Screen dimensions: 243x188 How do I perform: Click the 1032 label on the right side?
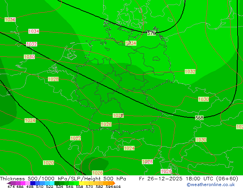tap(190, 71)
